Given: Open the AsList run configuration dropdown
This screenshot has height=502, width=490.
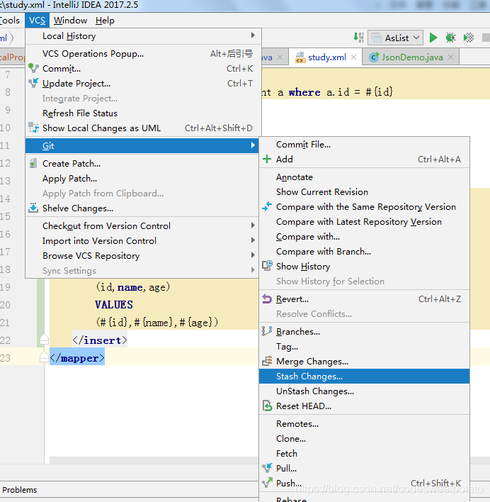Looking at the screenshot, I should (x=396, y=38).
